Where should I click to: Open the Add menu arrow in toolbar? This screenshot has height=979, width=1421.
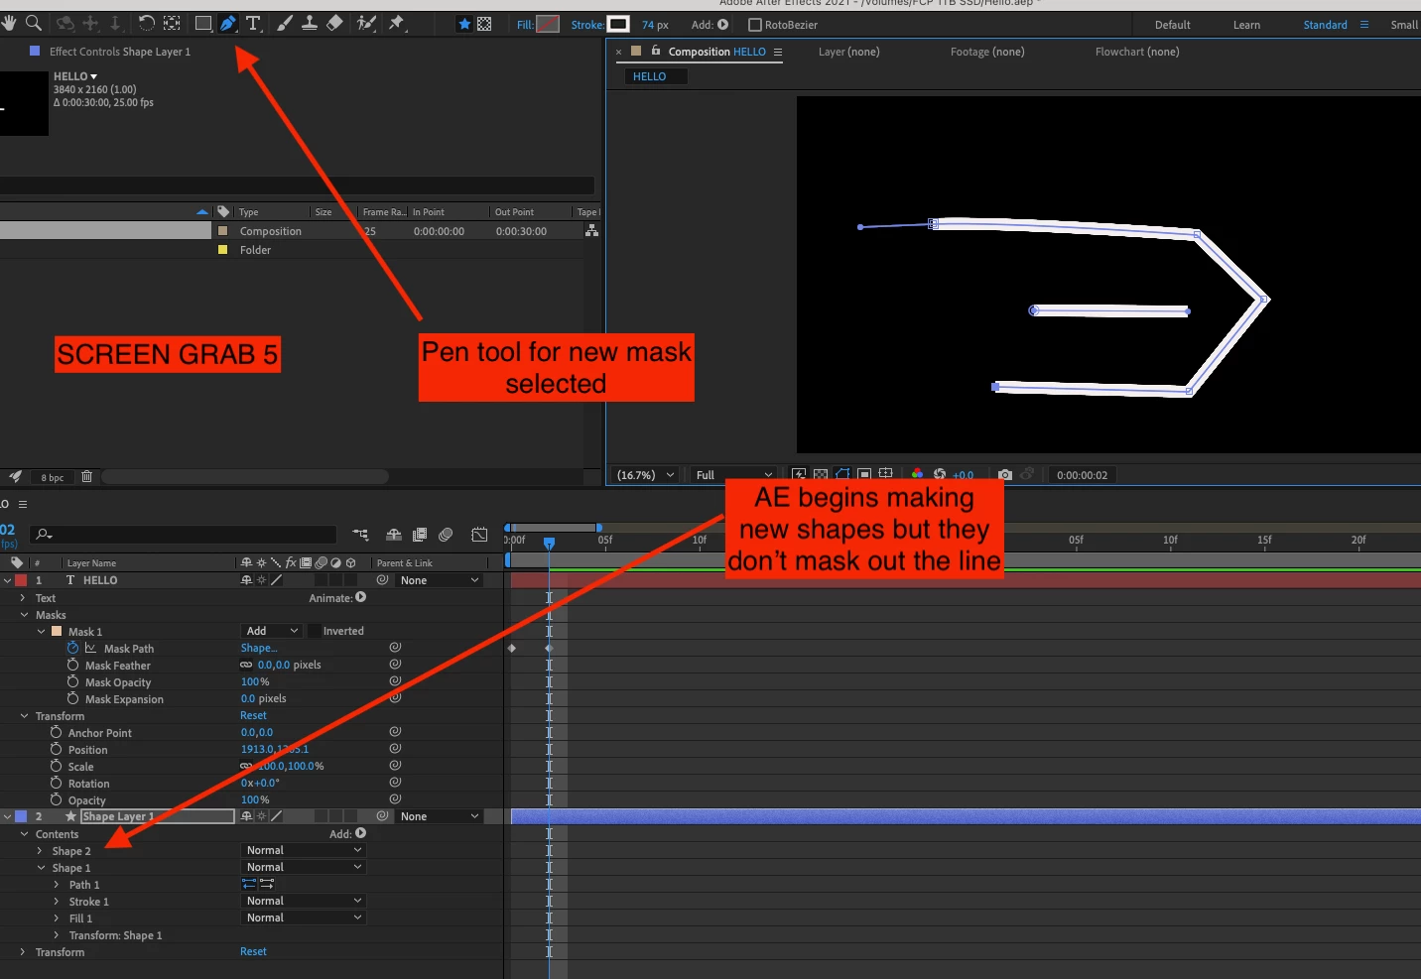[x=722, y=25]
